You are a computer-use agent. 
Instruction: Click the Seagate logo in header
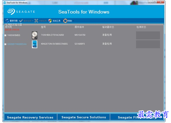[x=21, y=12]
